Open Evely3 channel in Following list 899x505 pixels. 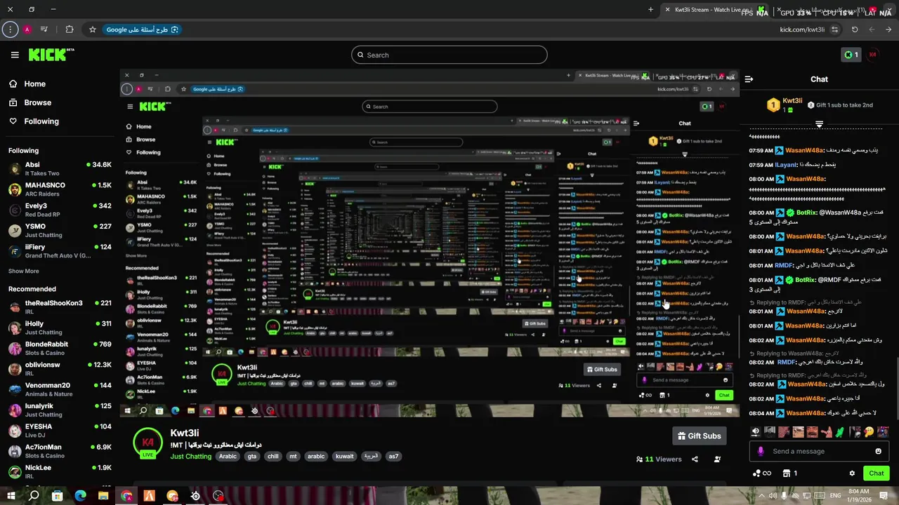tap(60, 210)
